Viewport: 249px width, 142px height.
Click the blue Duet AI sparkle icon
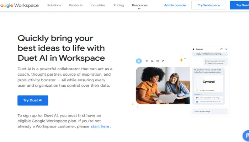pyautogui.click(x=139, y=61)
